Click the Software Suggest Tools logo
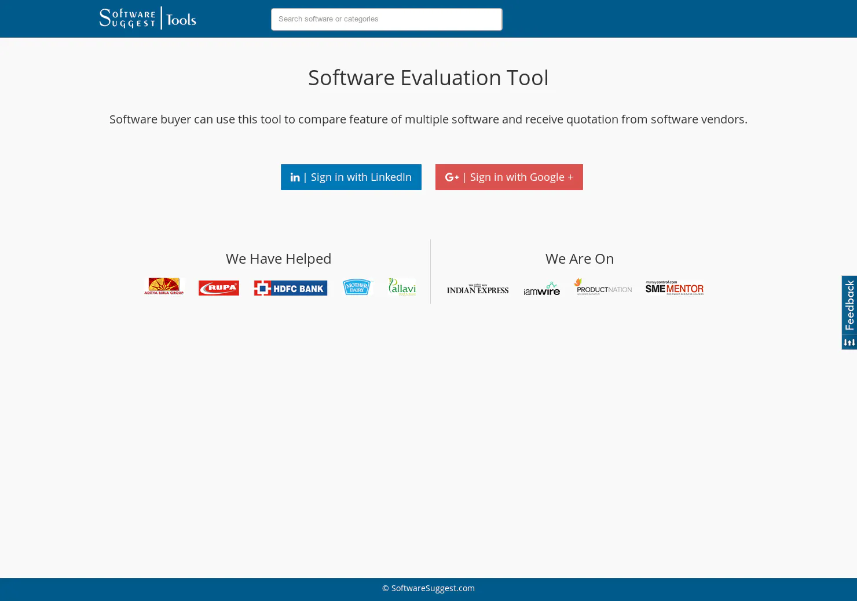This screenshot has width=857, height=601. tap(148, 18)
